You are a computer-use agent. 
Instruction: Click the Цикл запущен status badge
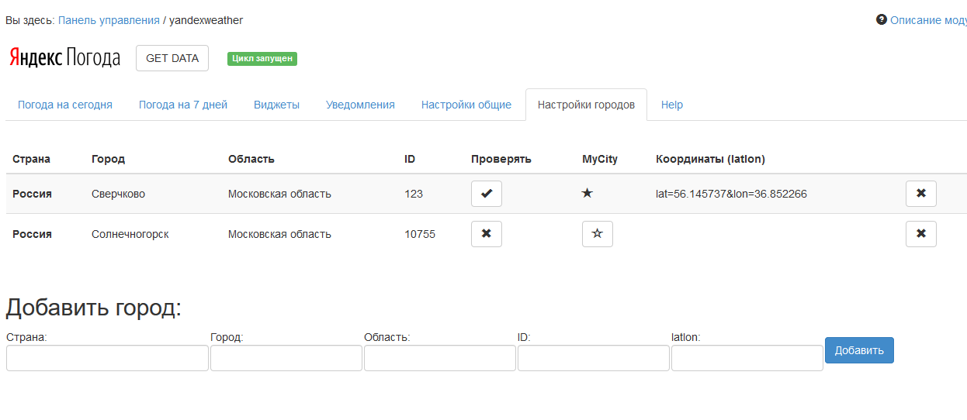tap(262, 58)
